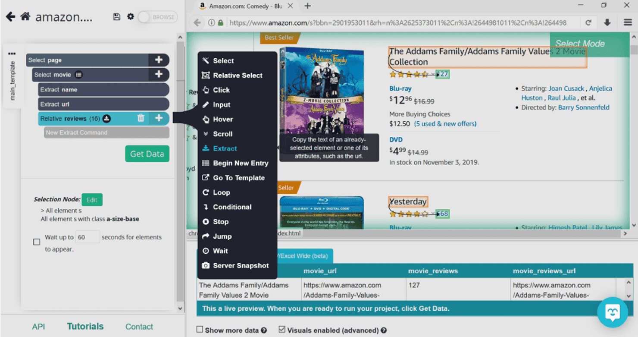This screenshot has height=337, width=638.
Task: Open a new browser tab with plus
Action: pos(307,6)
